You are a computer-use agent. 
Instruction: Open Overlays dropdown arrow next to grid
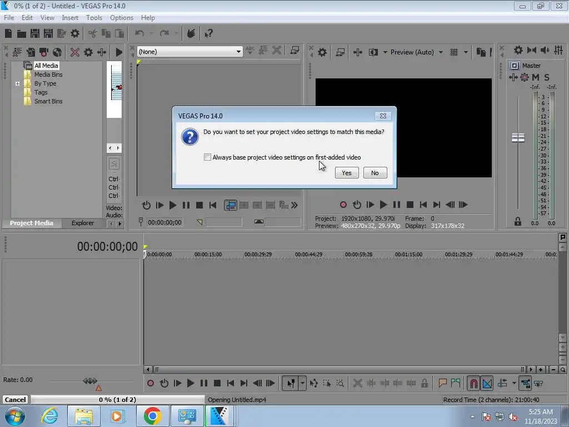(x=466, y=52)
